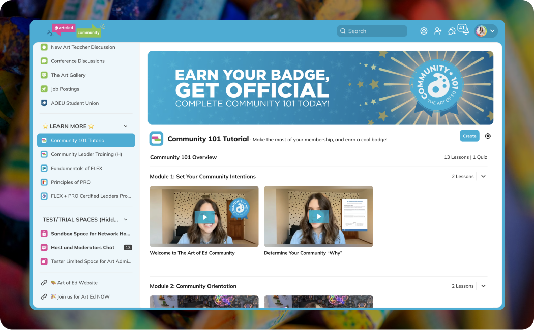Click link icon beside Art of Ed Website
This screenshot has height=330, width=534.
tap(44, 283)
